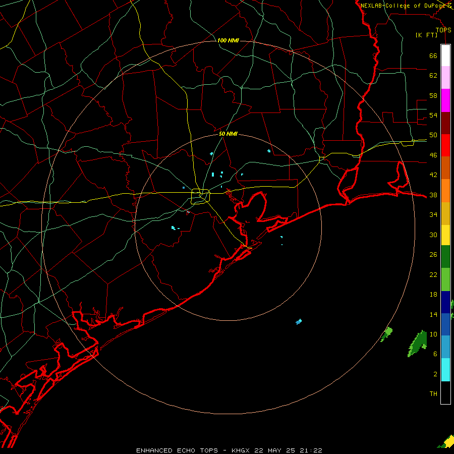454x454 pixels.
Task: Click the large dark green offshore echo
Action: click(418, 344)
